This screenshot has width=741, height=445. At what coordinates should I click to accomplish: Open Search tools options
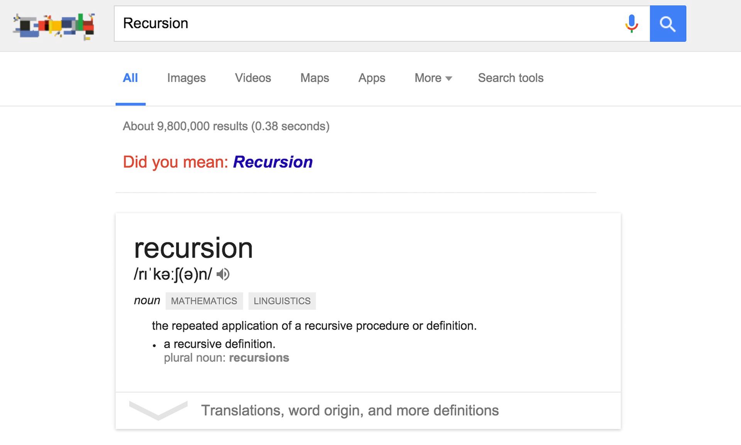click(x=510, y=78)
